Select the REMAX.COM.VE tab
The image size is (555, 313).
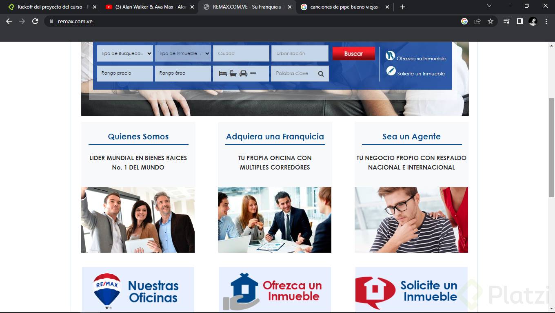(247, 7)
